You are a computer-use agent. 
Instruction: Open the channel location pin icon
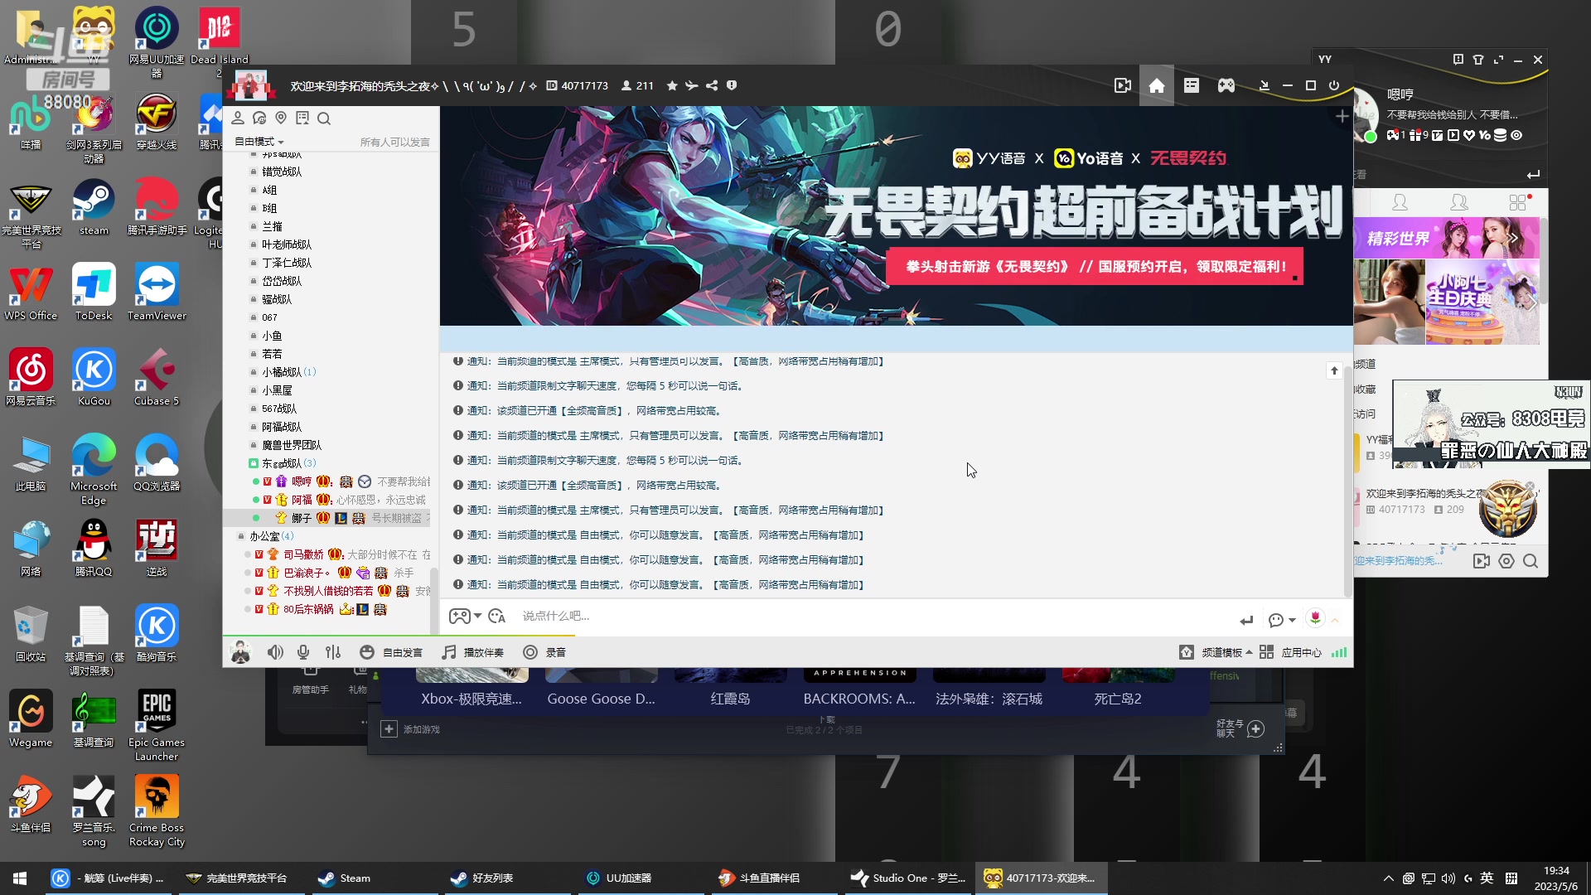coord(281,118)
